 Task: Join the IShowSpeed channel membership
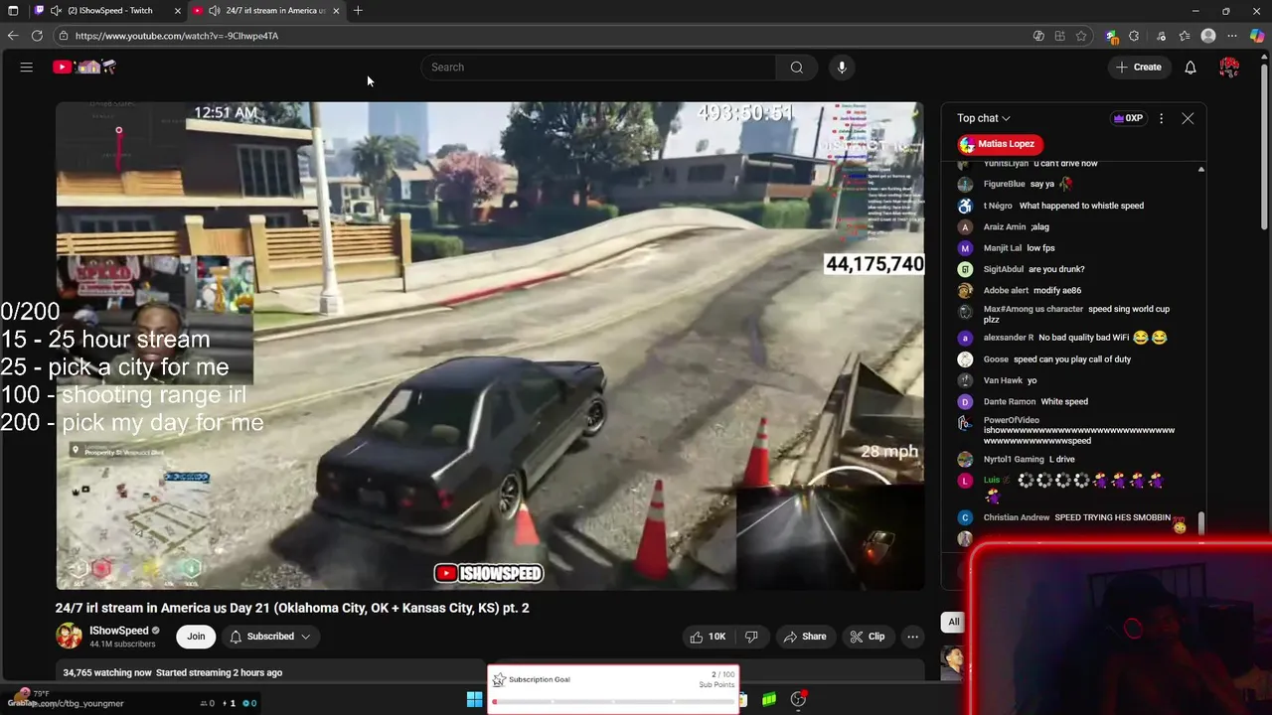point(196,637)
